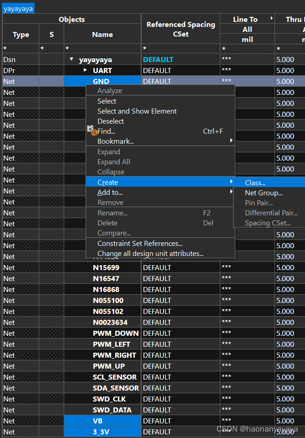Click the blue DEFAULT cell for yayayaya
305x438 pixels.
pos(181,59)
